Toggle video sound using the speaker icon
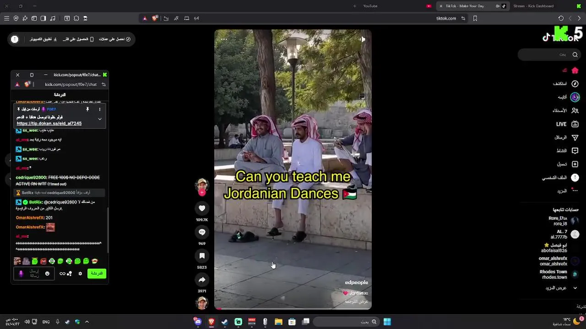This screenshot has height=329, width=586. point(362,39)
